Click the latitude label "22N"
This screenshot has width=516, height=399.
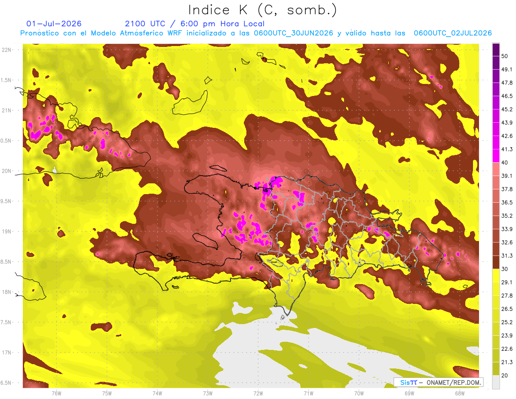coord(6,50)
